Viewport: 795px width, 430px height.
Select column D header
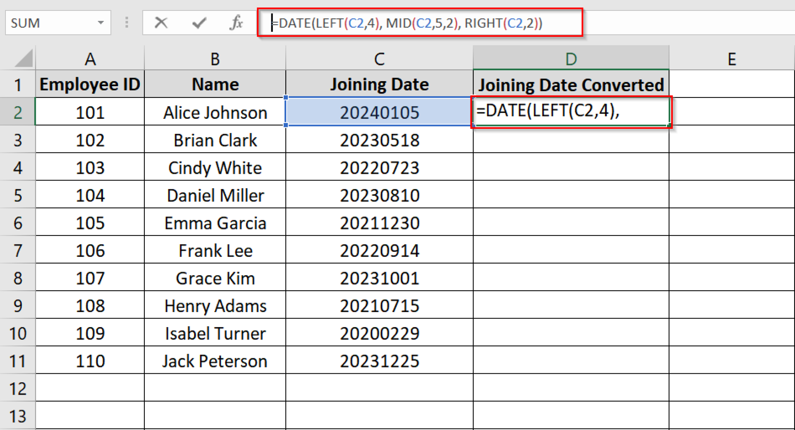571,59
